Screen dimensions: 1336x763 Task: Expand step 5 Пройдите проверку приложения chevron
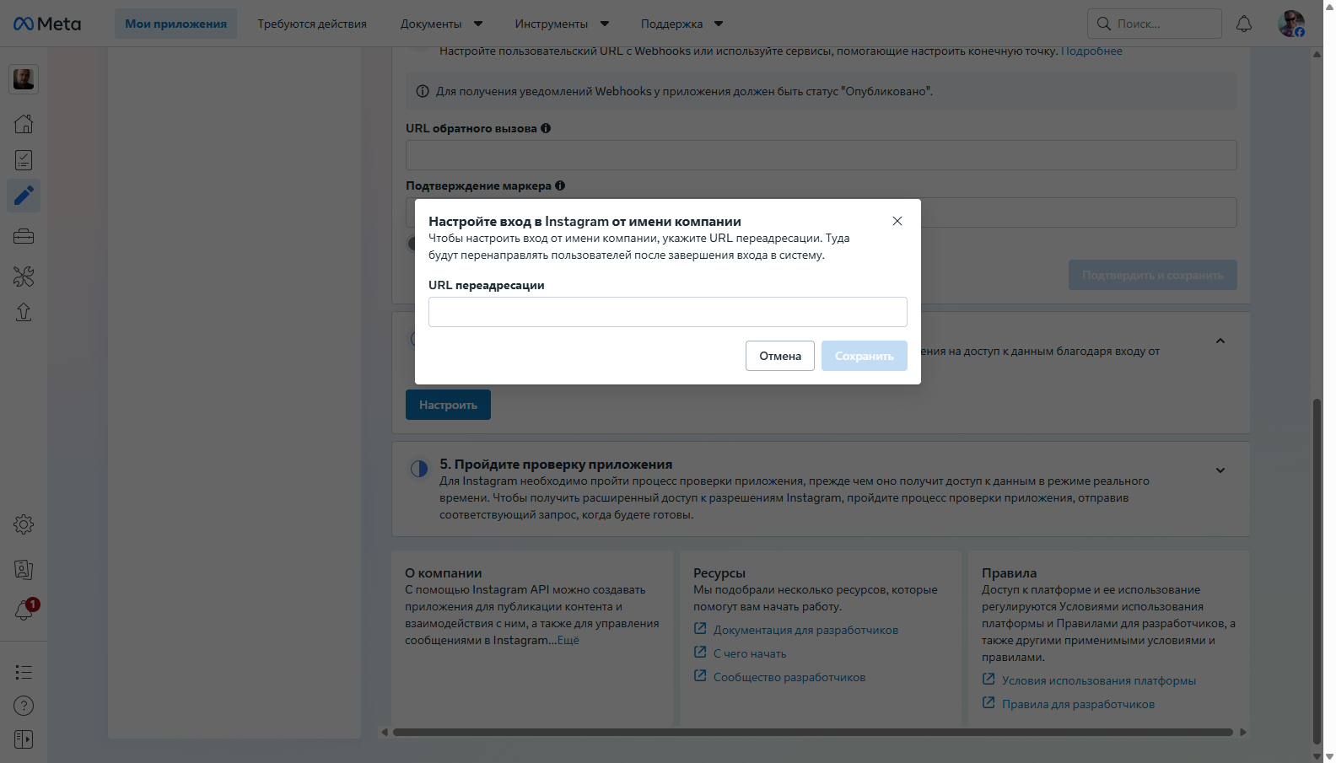click(x=1220, y=470)
